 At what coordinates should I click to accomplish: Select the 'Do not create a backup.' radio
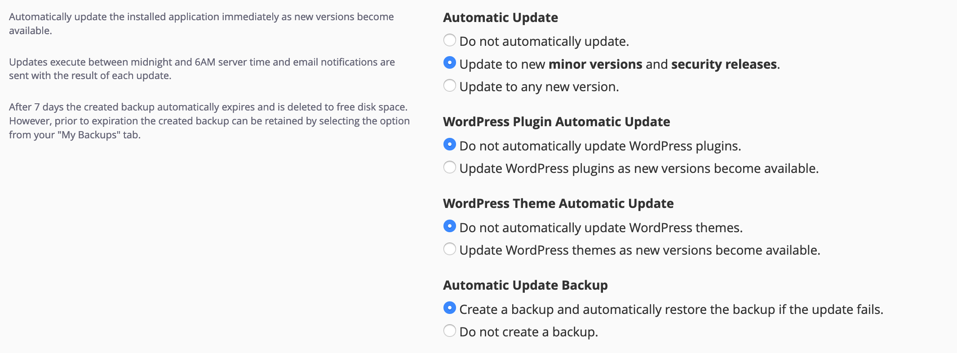click(x=449, y=331)
